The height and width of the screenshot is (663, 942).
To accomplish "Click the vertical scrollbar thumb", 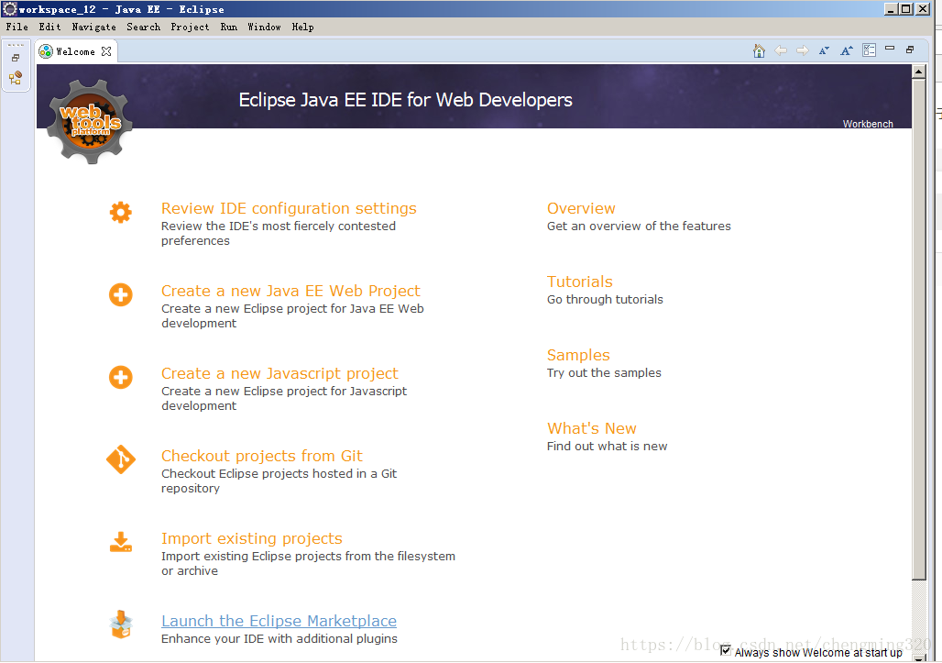I will (x=918, y=329).
